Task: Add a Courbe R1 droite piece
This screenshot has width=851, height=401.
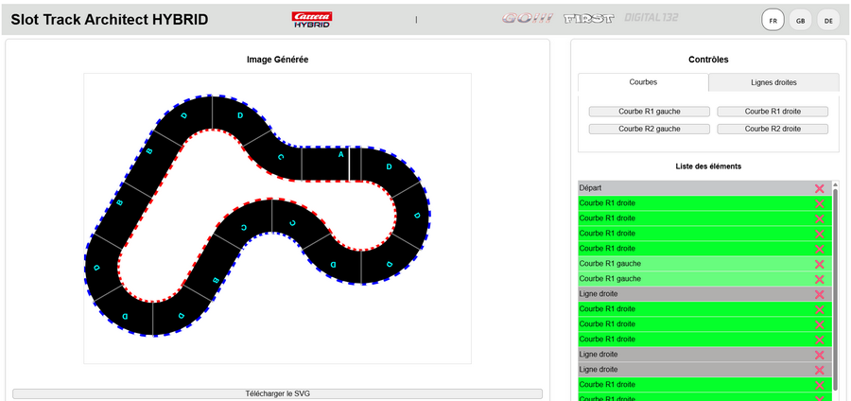Action: point(773,112)
